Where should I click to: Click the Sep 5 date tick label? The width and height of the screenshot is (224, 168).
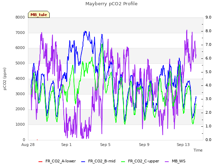[105, 145]
